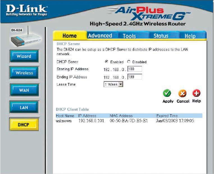Select the Enabled DHCP Server radio button

click(106, 62)
